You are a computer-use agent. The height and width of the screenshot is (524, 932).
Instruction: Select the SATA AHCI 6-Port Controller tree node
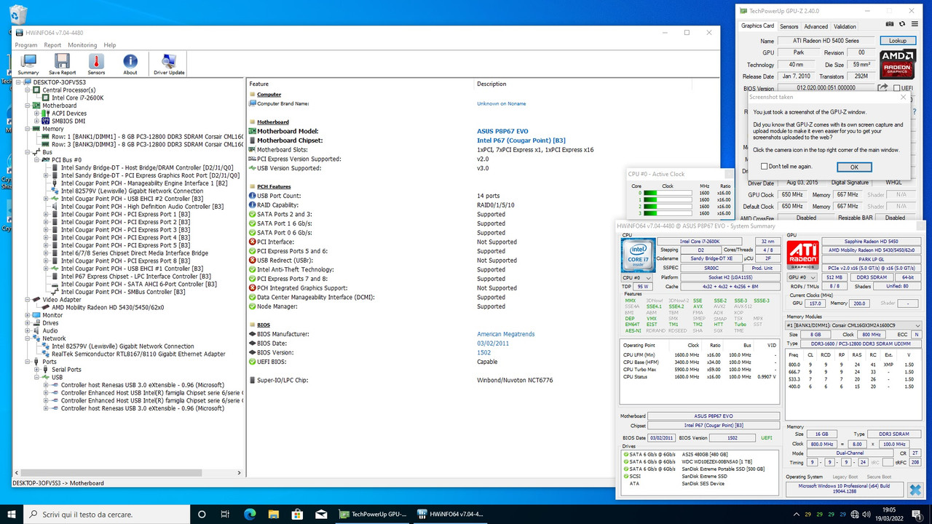(x=138, y=284)
